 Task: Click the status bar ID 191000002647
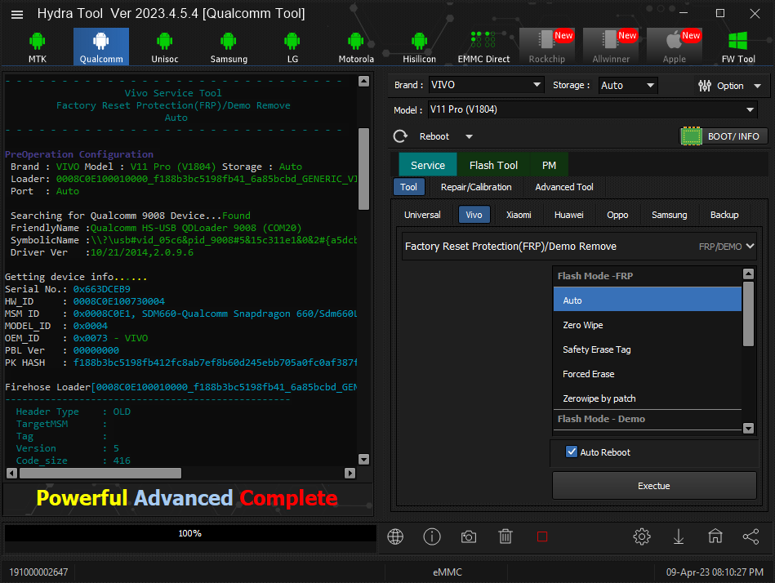click(x=38, y=572)
